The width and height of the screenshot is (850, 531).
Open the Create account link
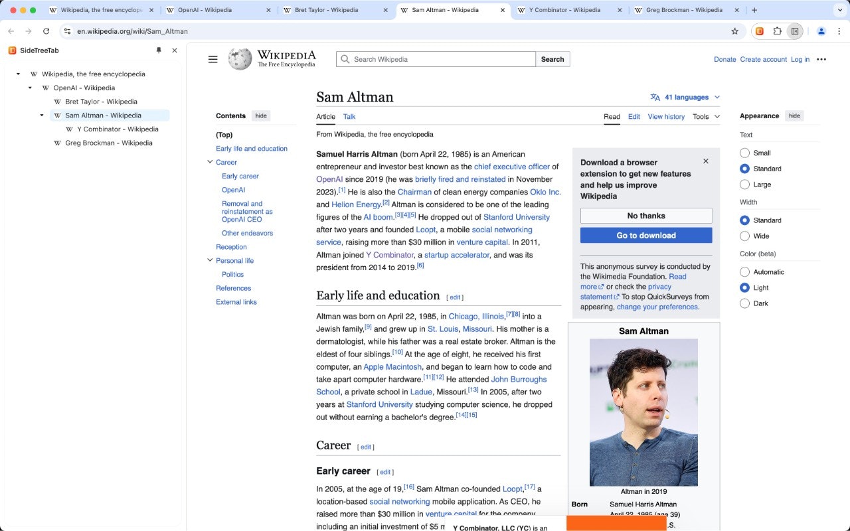click(x=764, y=59)
